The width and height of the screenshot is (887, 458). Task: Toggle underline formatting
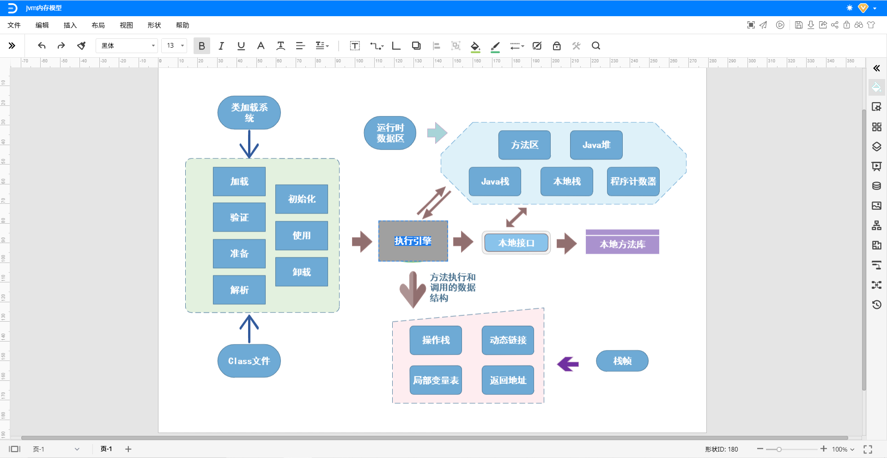coord(241,46)
